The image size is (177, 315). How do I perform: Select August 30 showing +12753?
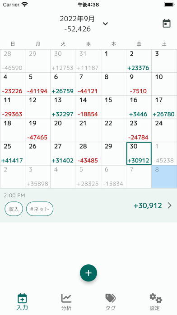pyautogui.click(x=63, y=61)
